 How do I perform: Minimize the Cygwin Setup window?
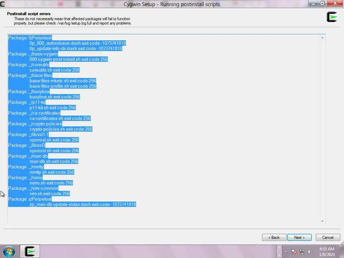pyautogui.click(x=313, y=3)
